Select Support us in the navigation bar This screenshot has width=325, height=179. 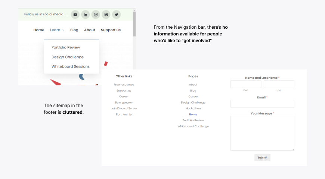(111, 30)
